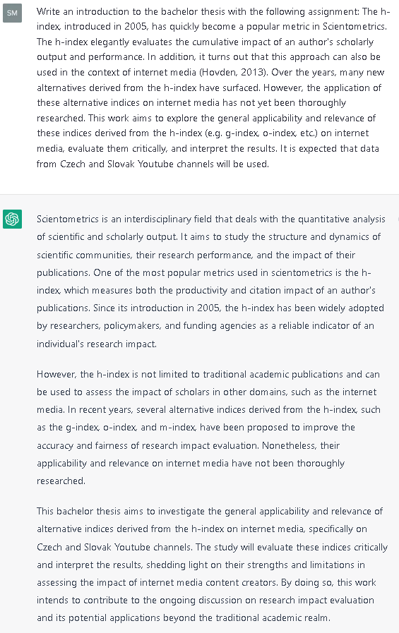Click the divider between the prompt and the response
Screen dimensions: 399x633
point(199,194)
